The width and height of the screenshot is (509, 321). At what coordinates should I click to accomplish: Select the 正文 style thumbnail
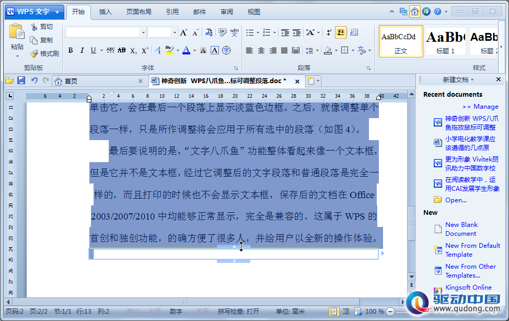401,42
